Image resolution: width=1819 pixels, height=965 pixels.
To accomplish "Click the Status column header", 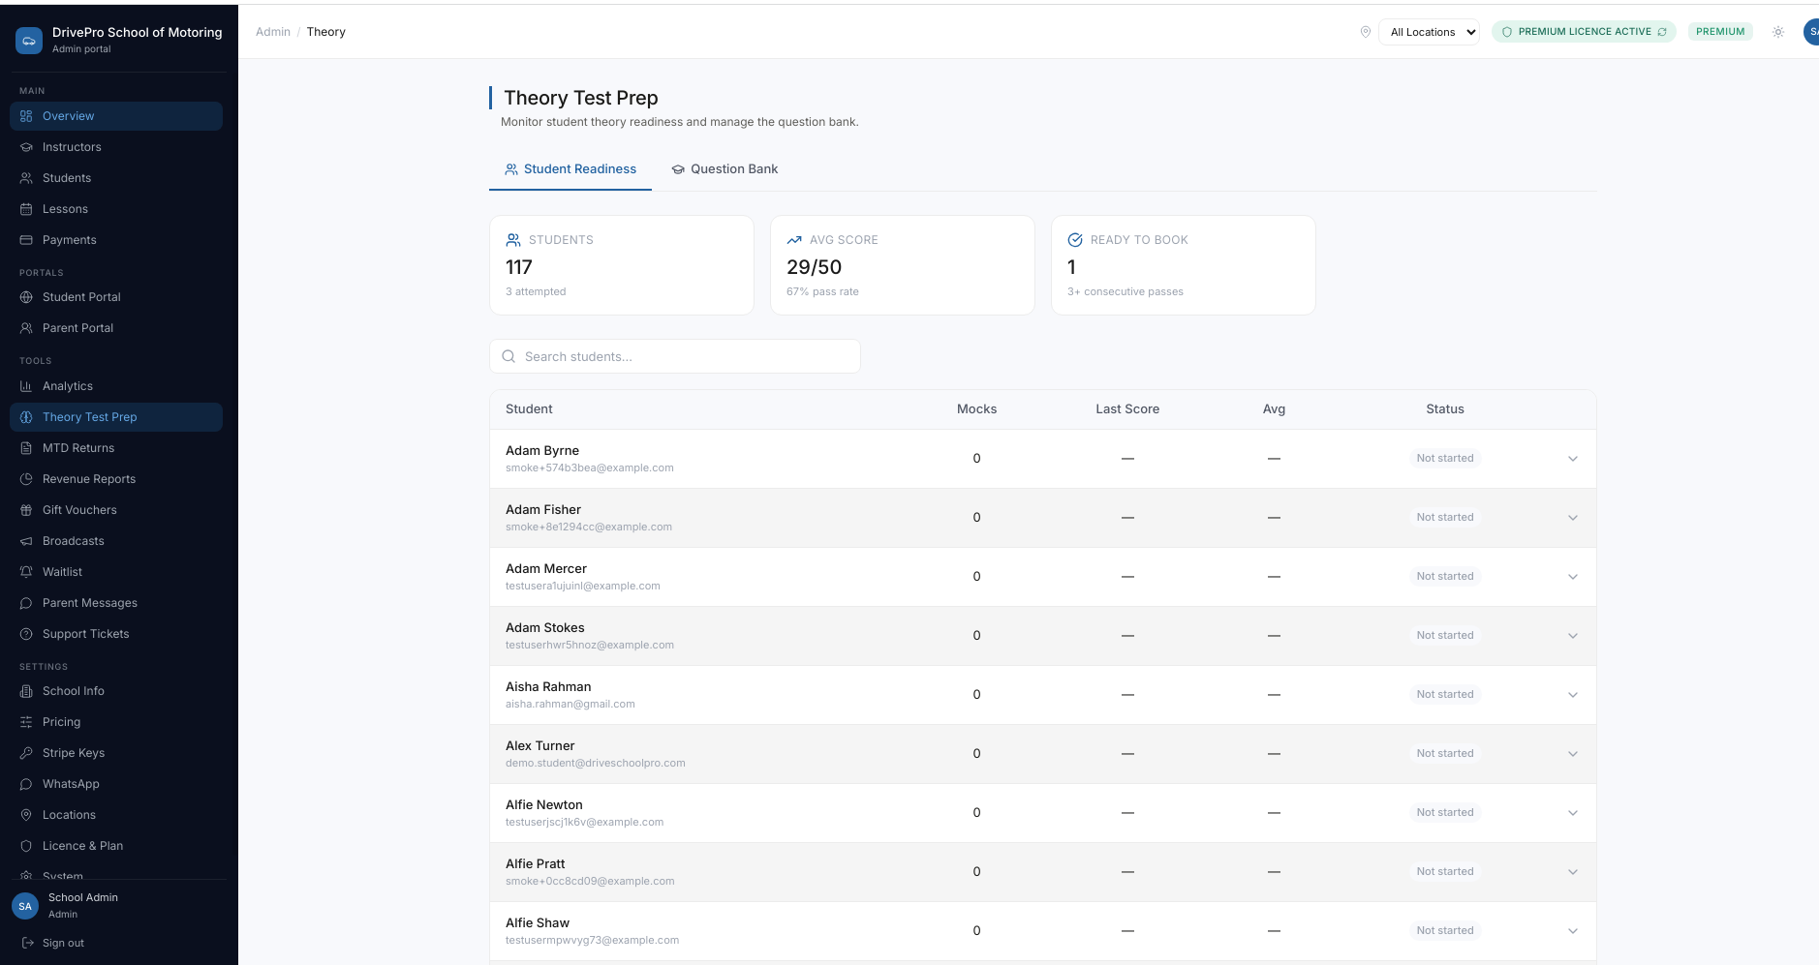I will click(1445, 409).
